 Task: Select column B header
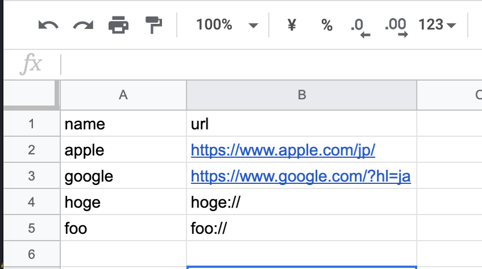[x=302, y=95]
